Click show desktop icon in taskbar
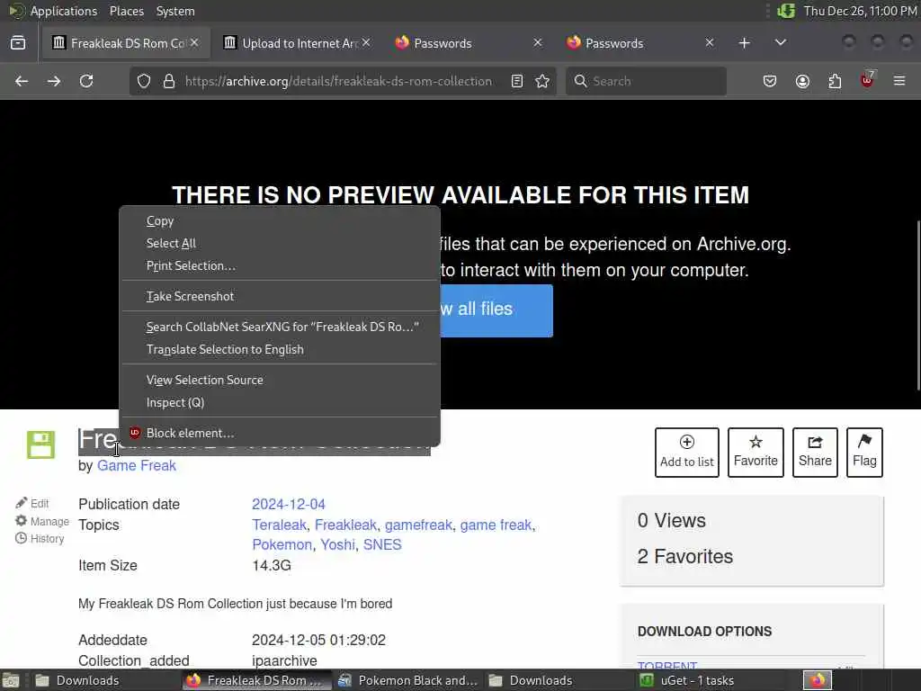 (11, 680)
